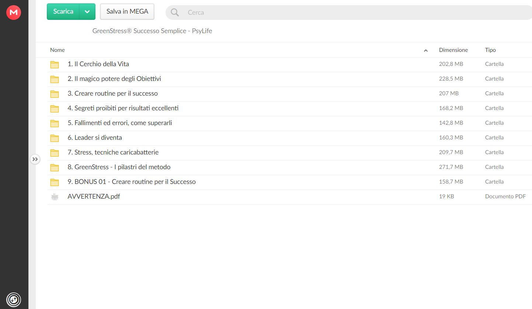This screenshot has height=309, width=532.
Task: Sort files by Tipo column
Action: 490,50
